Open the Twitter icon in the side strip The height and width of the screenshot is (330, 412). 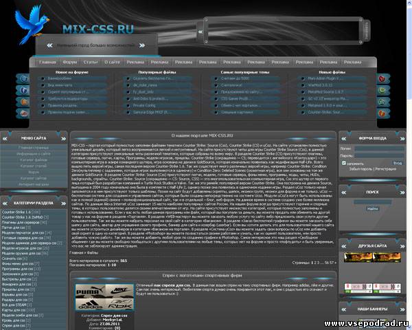[24, 78]
